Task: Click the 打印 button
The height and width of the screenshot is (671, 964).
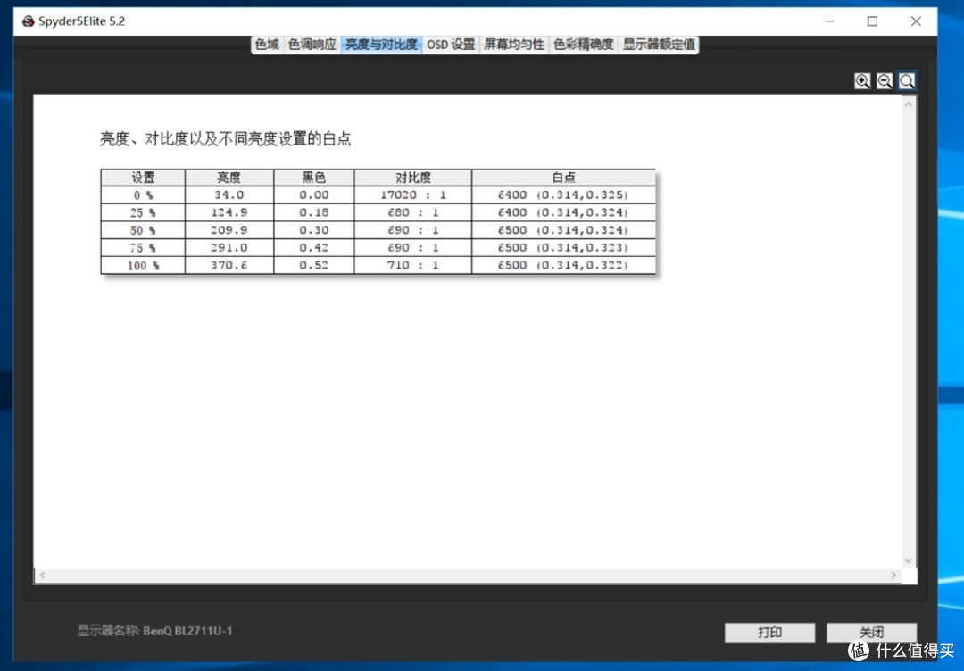Action: pos(769,633)
